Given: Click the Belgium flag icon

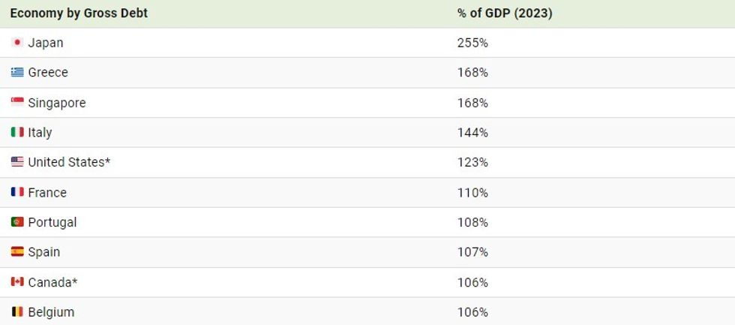Looking at the screenshot, I should pyautogui.click(x=17, y=311).
